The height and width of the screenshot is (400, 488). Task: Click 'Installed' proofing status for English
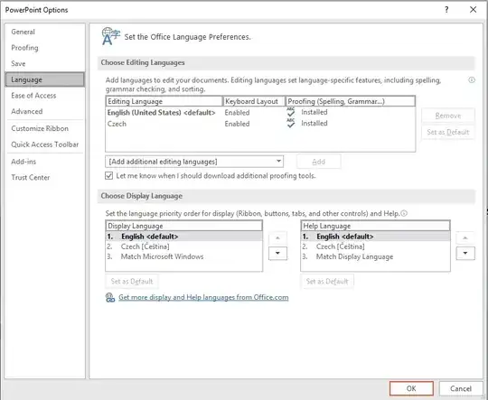tap(314, 112)
